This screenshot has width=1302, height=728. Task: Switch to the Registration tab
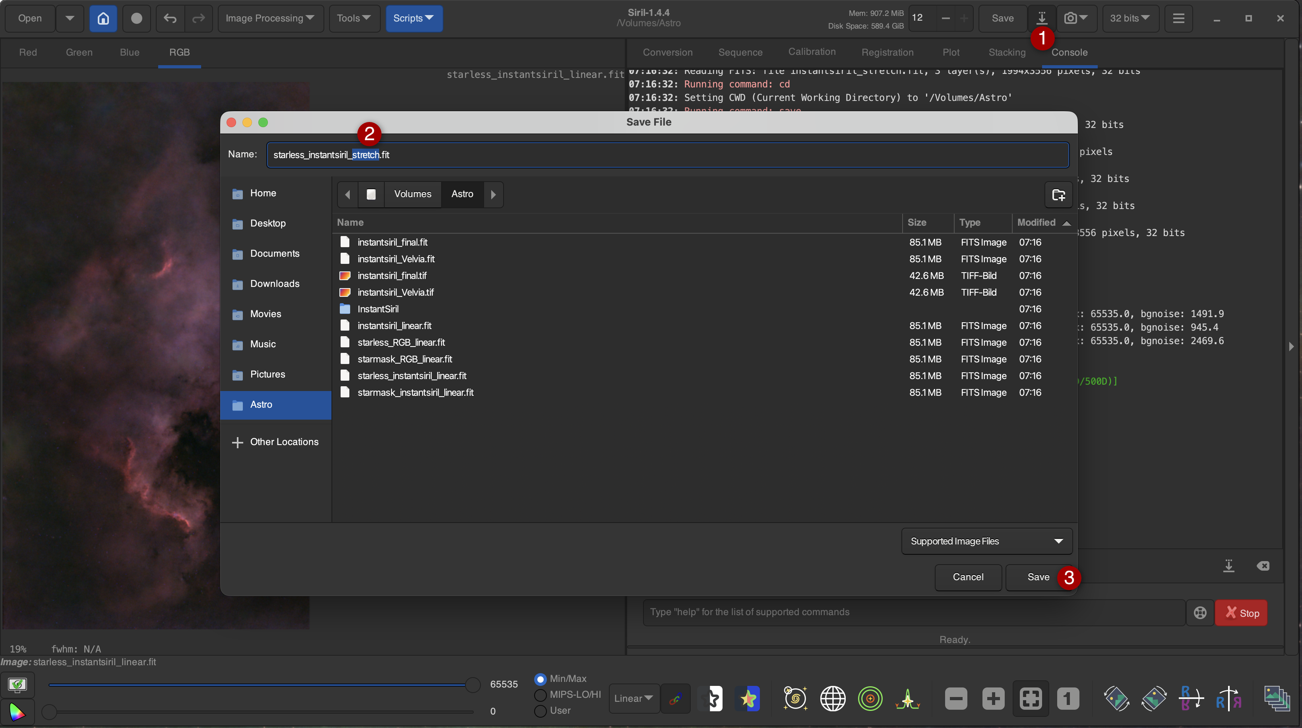pos(887,52)
